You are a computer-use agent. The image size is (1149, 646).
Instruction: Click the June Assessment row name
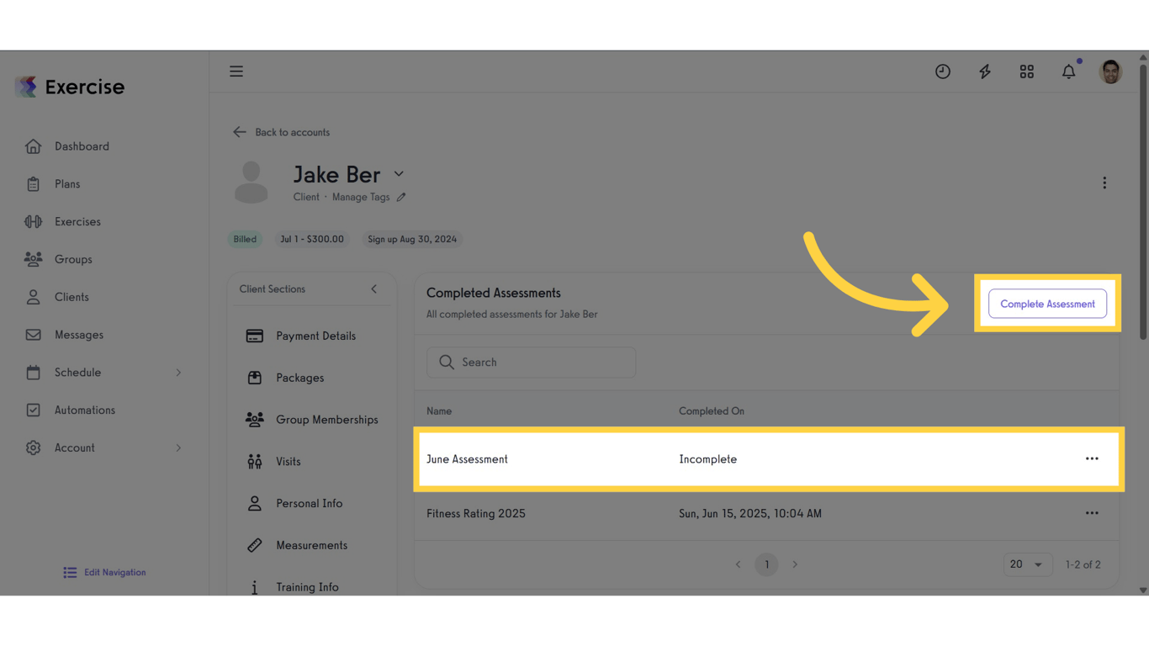467,459
